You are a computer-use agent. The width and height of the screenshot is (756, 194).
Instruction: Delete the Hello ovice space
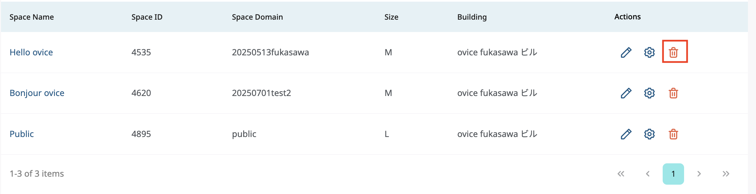pyautogui.click(x=673, y=52)
